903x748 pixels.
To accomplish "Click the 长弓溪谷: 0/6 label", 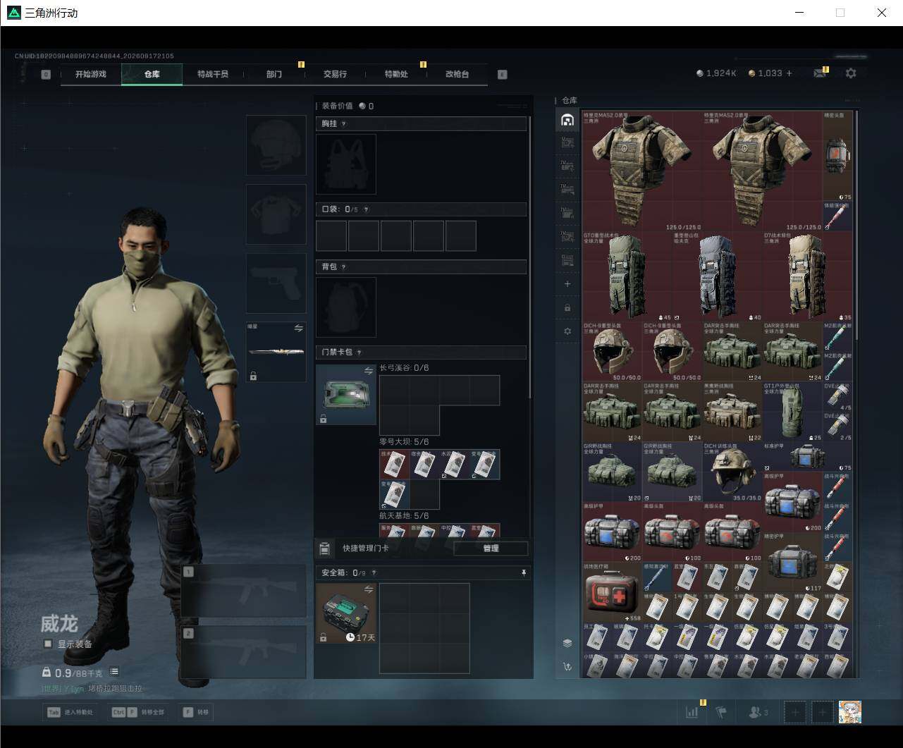I will (x=404, y=368).
